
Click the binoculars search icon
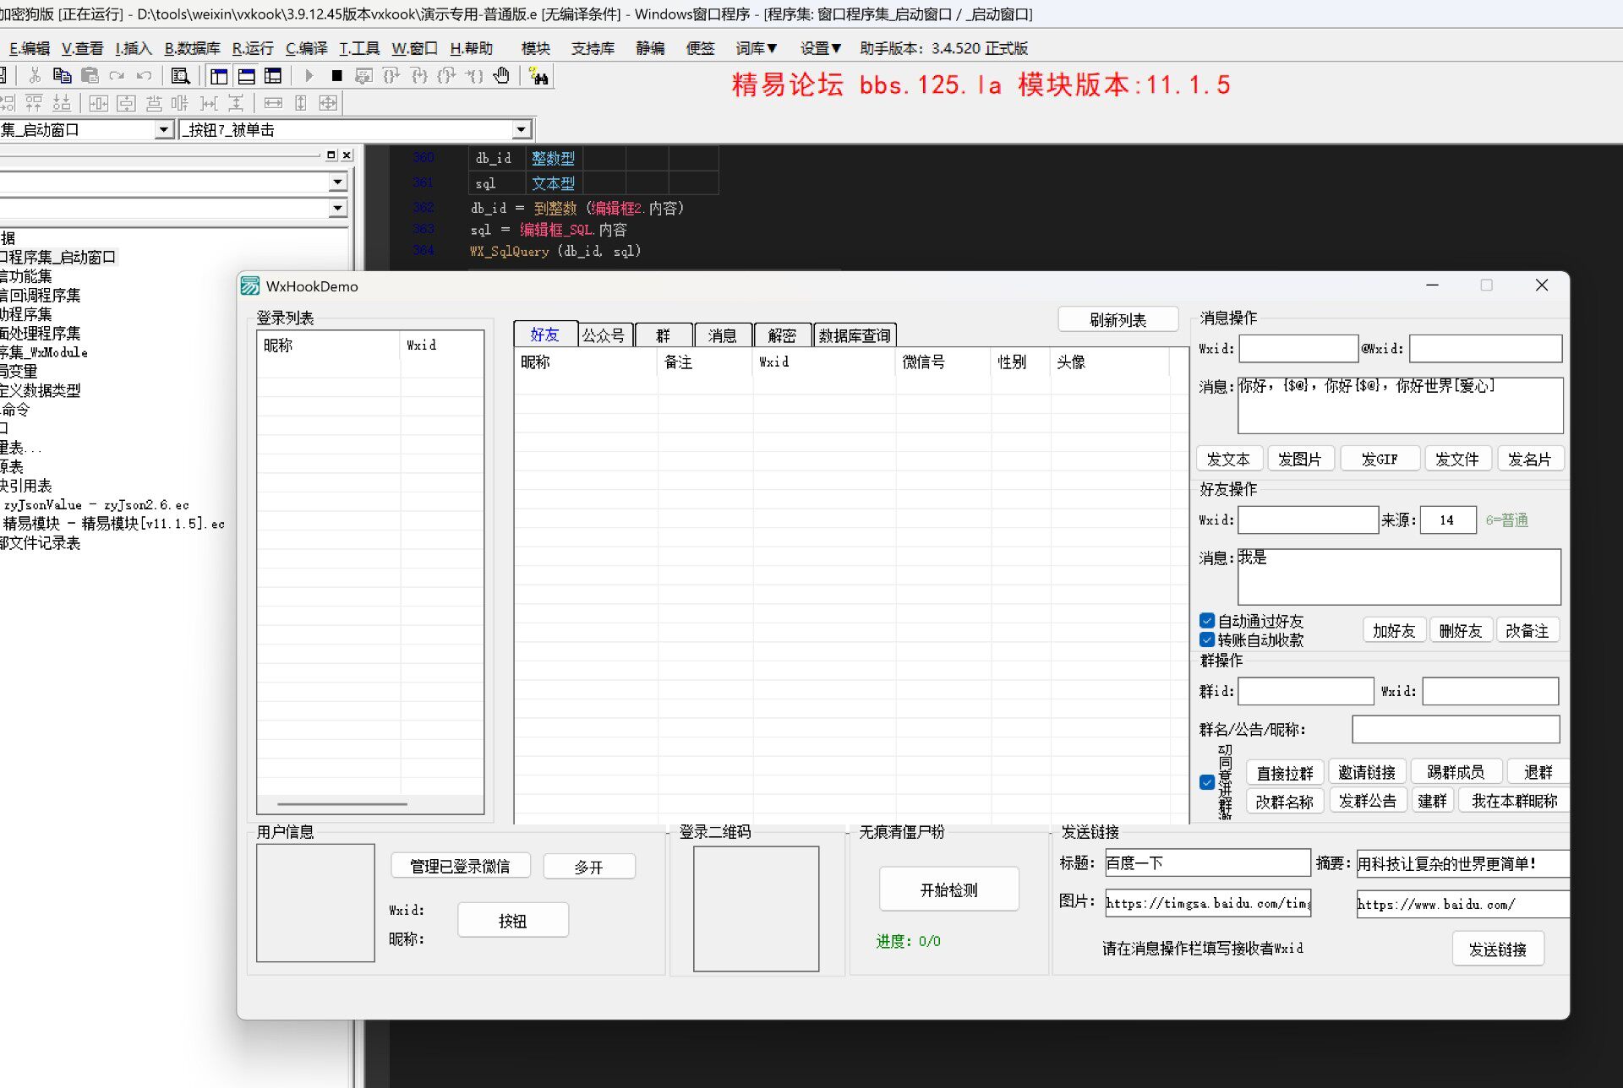click(538, 76)
